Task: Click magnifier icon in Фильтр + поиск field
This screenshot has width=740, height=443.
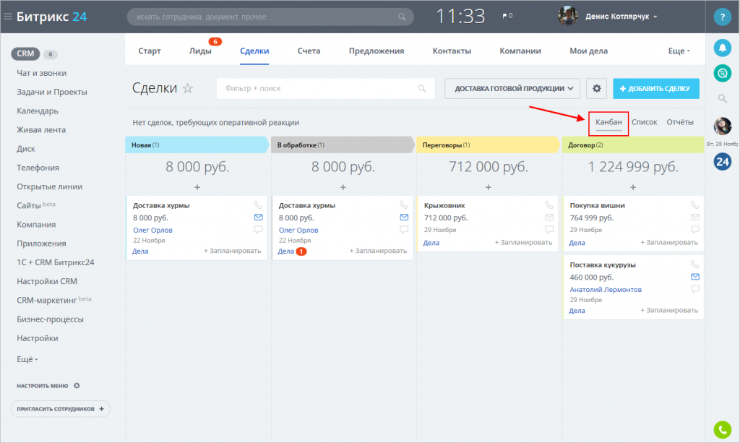Action: pos(422,88)
